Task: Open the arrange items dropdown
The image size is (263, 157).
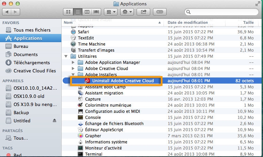Action: [111, 12]
